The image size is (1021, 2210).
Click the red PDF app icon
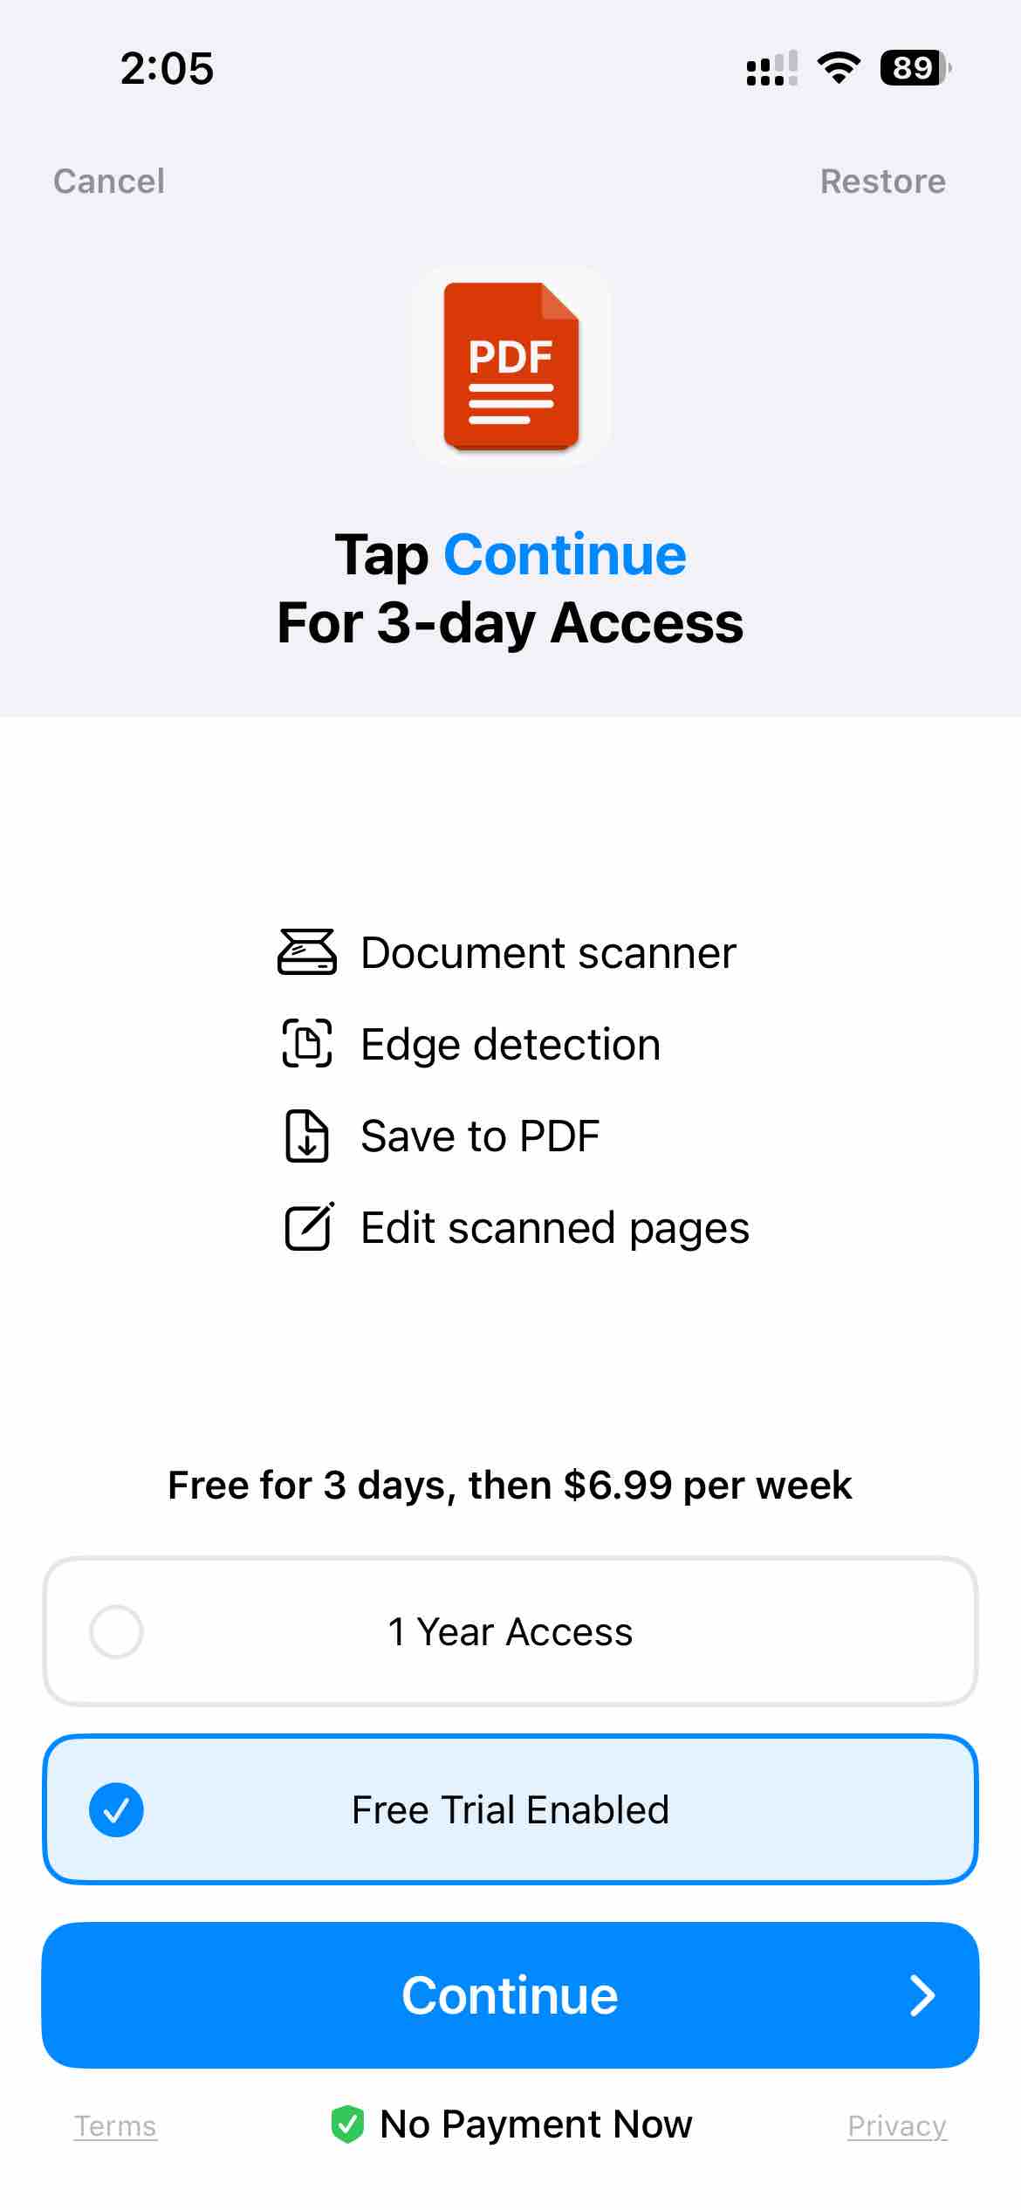pyautogui.click(x=510, y=367)
